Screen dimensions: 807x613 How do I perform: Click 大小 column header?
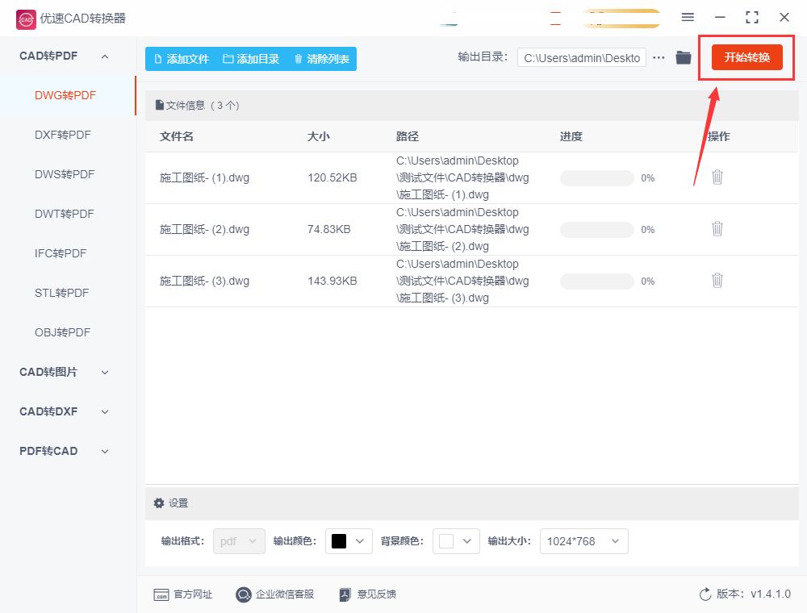[319, 136]
